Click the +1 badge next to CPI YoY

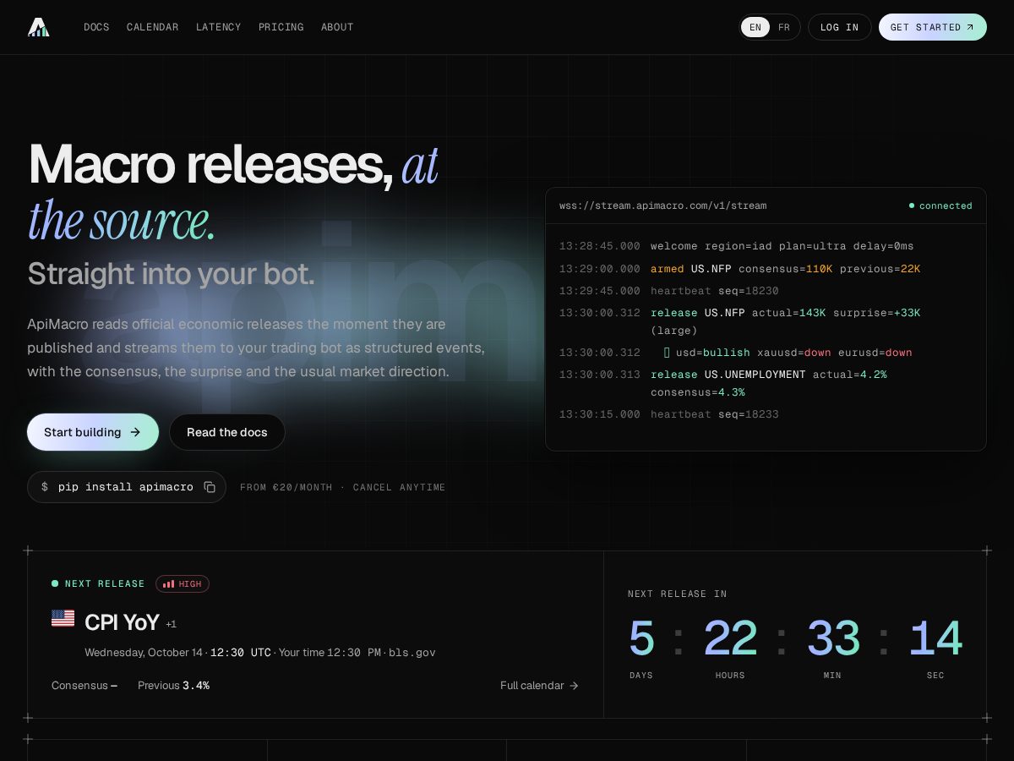(x=171, y=624)
